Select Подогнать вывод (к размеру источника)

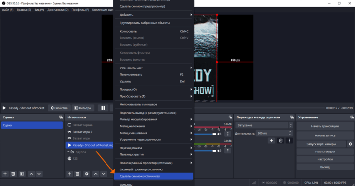pos(154,113)
